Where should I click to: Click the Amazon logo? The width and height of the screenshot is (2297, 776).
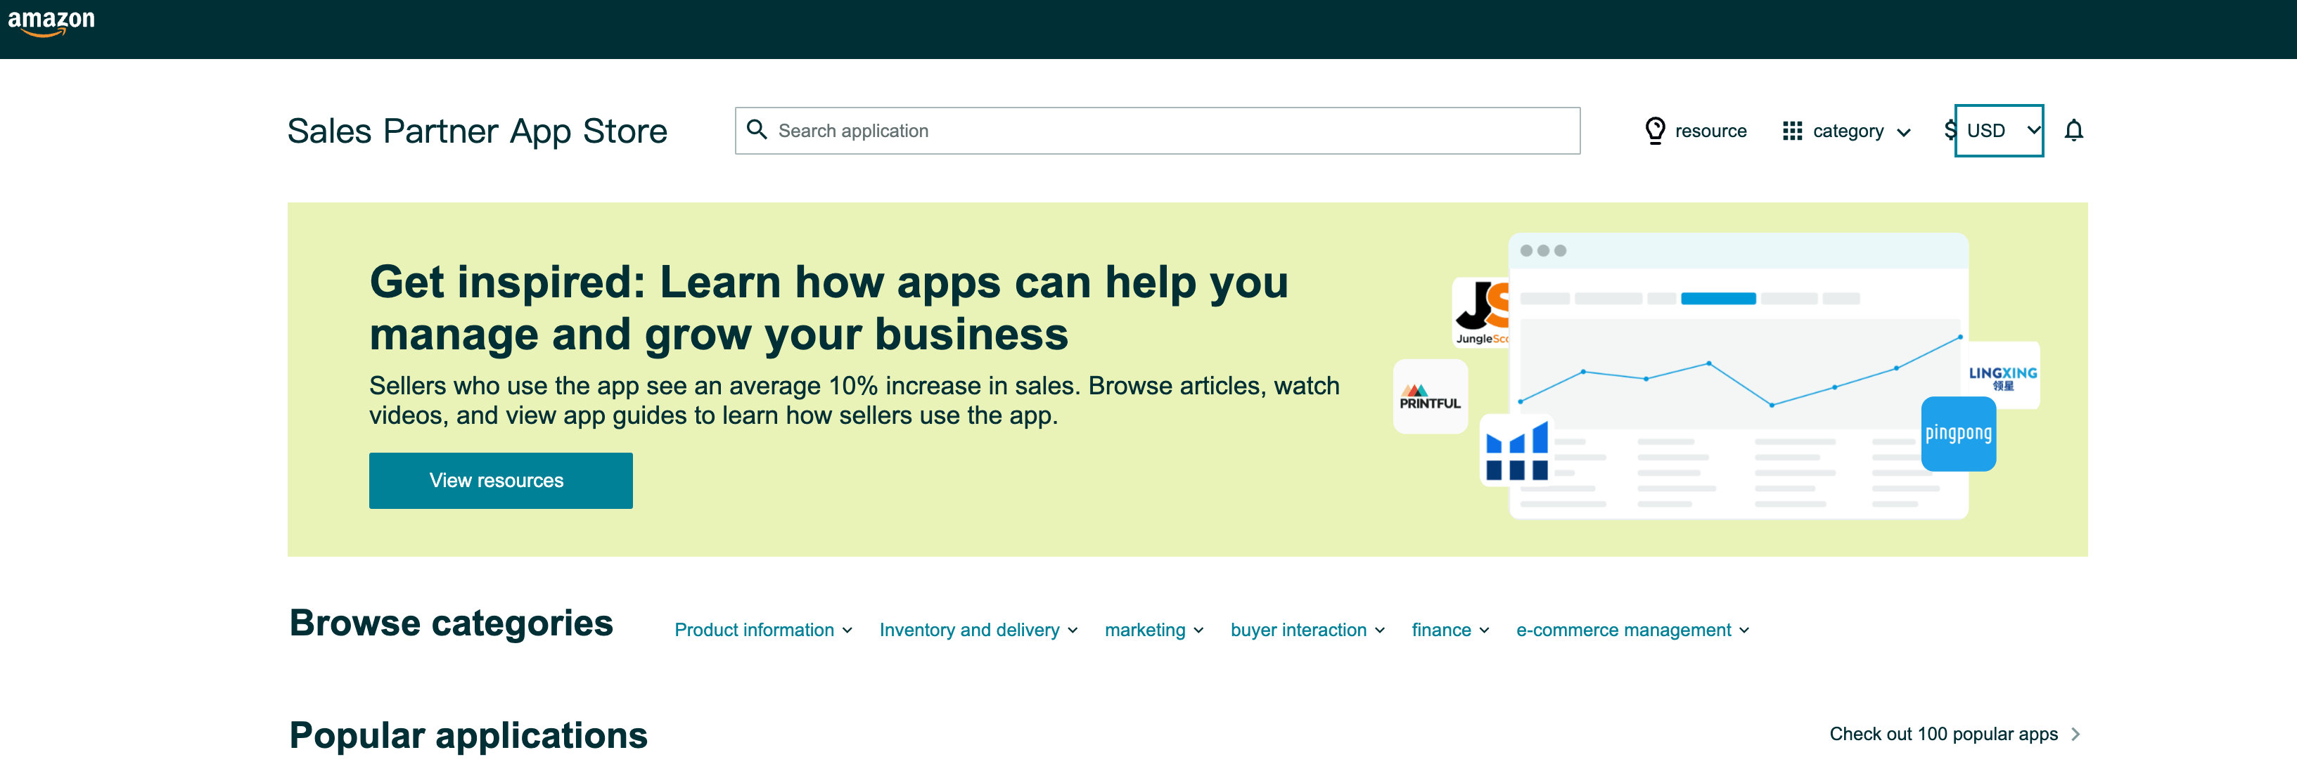pos(54,25)
